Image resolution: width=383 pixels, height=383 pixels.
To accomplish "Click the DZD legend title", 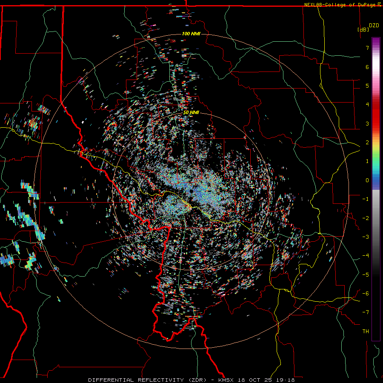I will [374, 26].
